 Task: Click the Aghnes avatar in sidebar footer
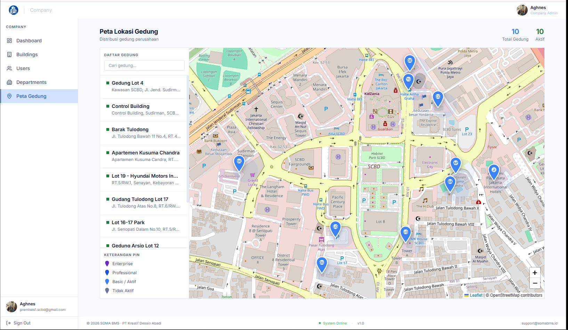click(x=11, y=307)
